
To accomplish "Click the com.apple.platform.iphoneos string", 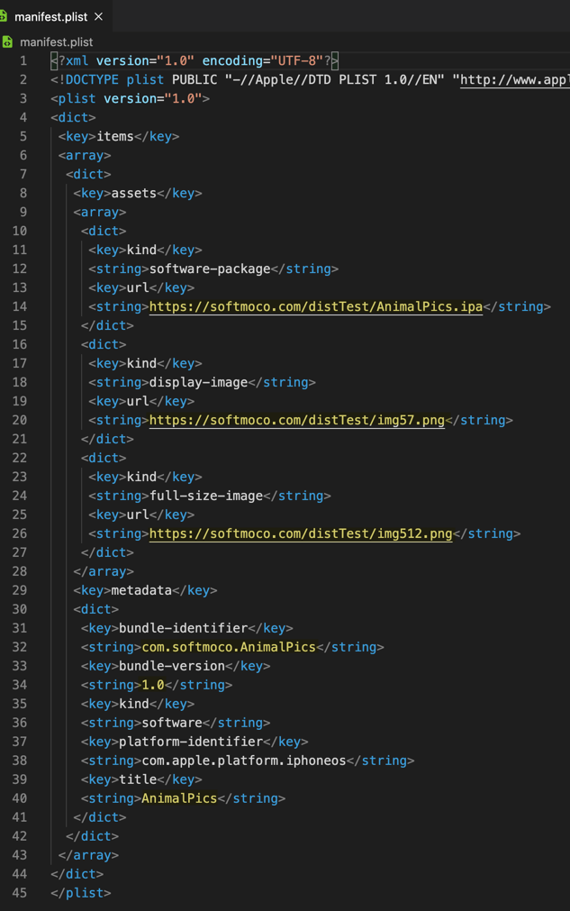I will (243, 761).
